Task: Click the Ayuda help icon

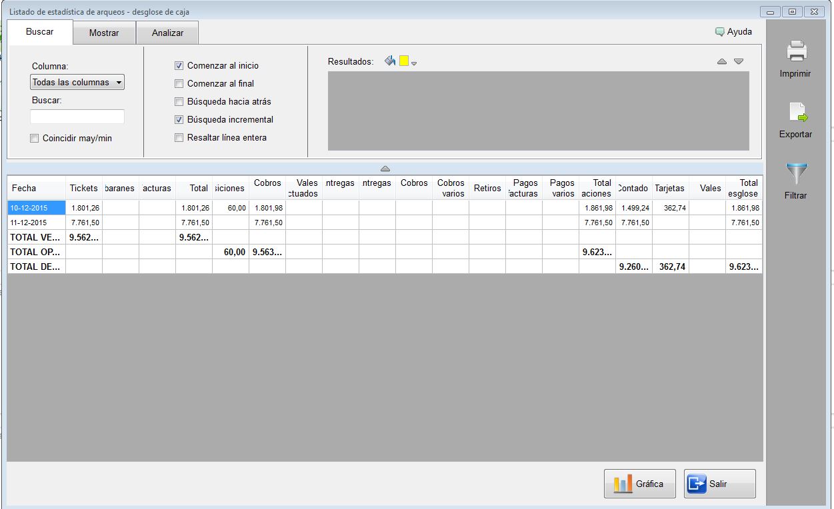Action: (719, 31)
